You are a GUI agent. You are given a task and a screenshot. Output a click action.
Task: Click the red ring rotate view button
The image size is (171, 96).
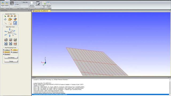coord(15,44)
